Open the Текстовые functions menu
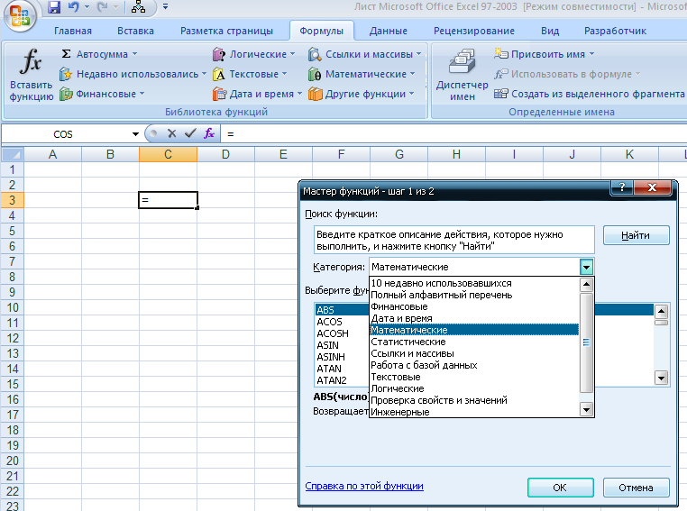 click(250, 74)
